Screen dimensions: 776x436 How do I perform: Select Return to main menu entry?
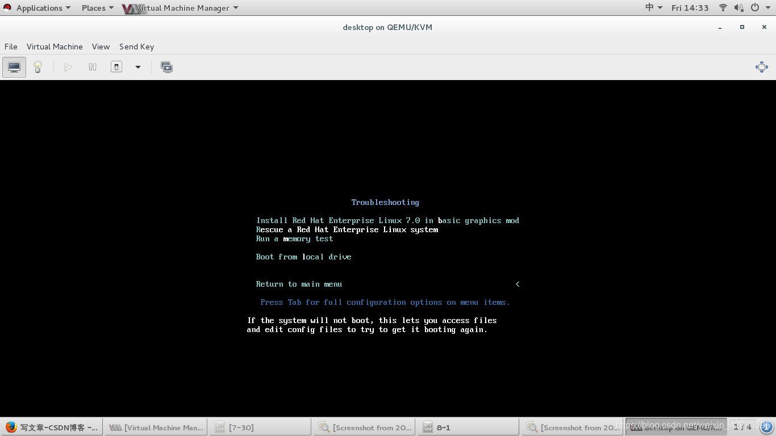299,284
